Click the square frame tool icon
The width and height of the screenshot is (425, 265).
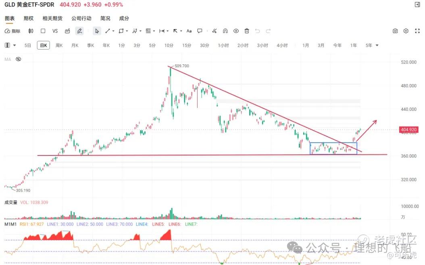point(43,31)
